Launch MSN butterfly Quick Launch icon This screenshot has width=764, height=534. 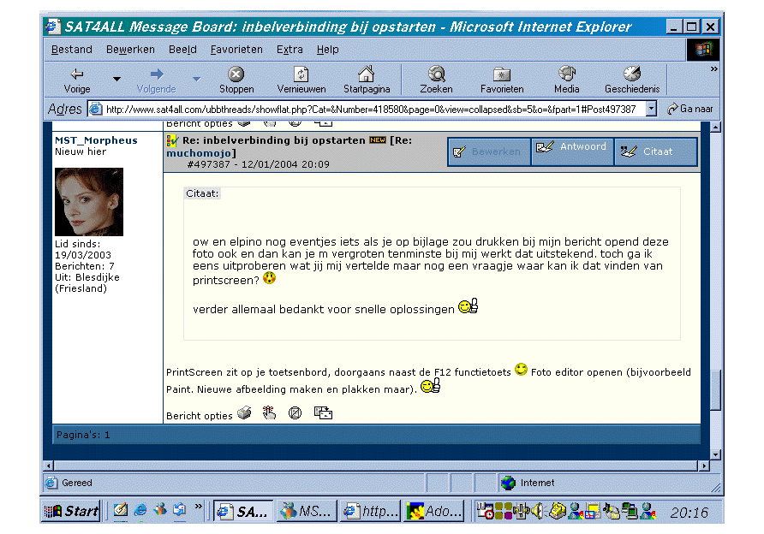pyautogui.click(x=160, y=510)
